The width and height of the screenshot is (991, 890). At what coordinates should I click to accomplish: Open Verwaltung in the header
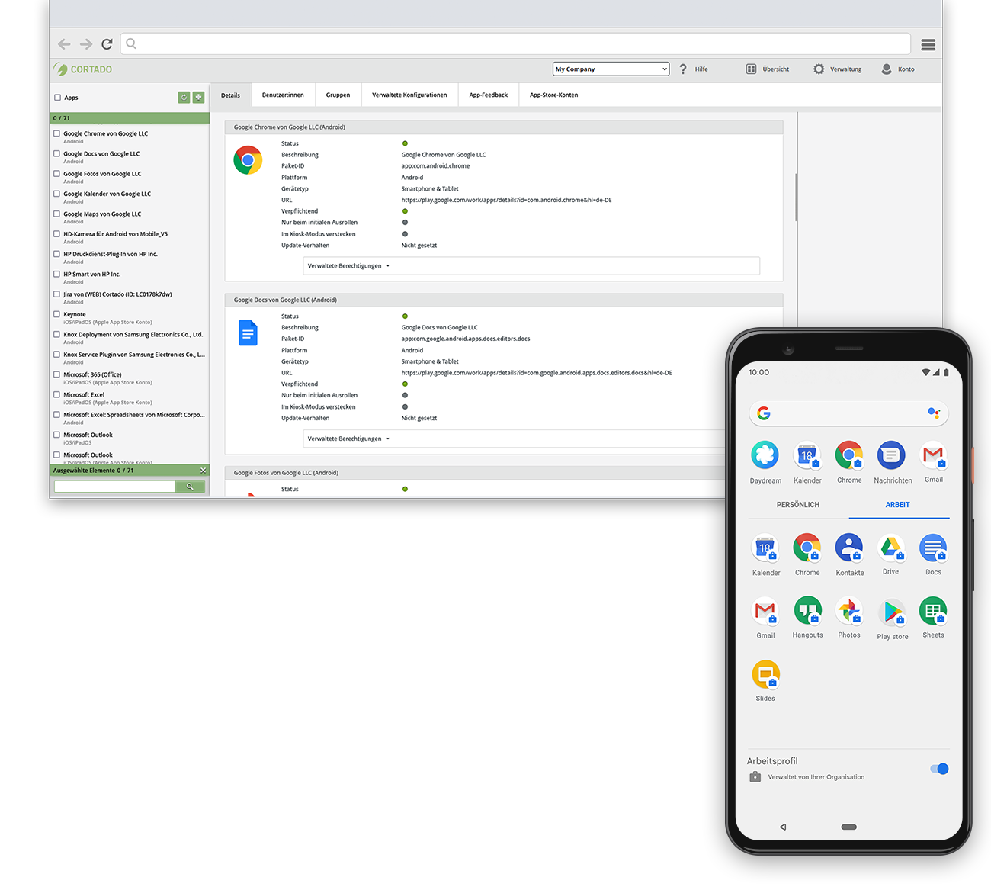pyautogui.click(x=837, y=69)
